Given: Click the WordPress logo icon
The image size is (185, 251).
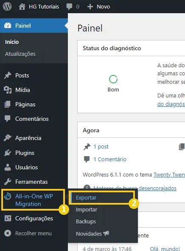Looking at the screenshot, I should click(x=7, y=6).
